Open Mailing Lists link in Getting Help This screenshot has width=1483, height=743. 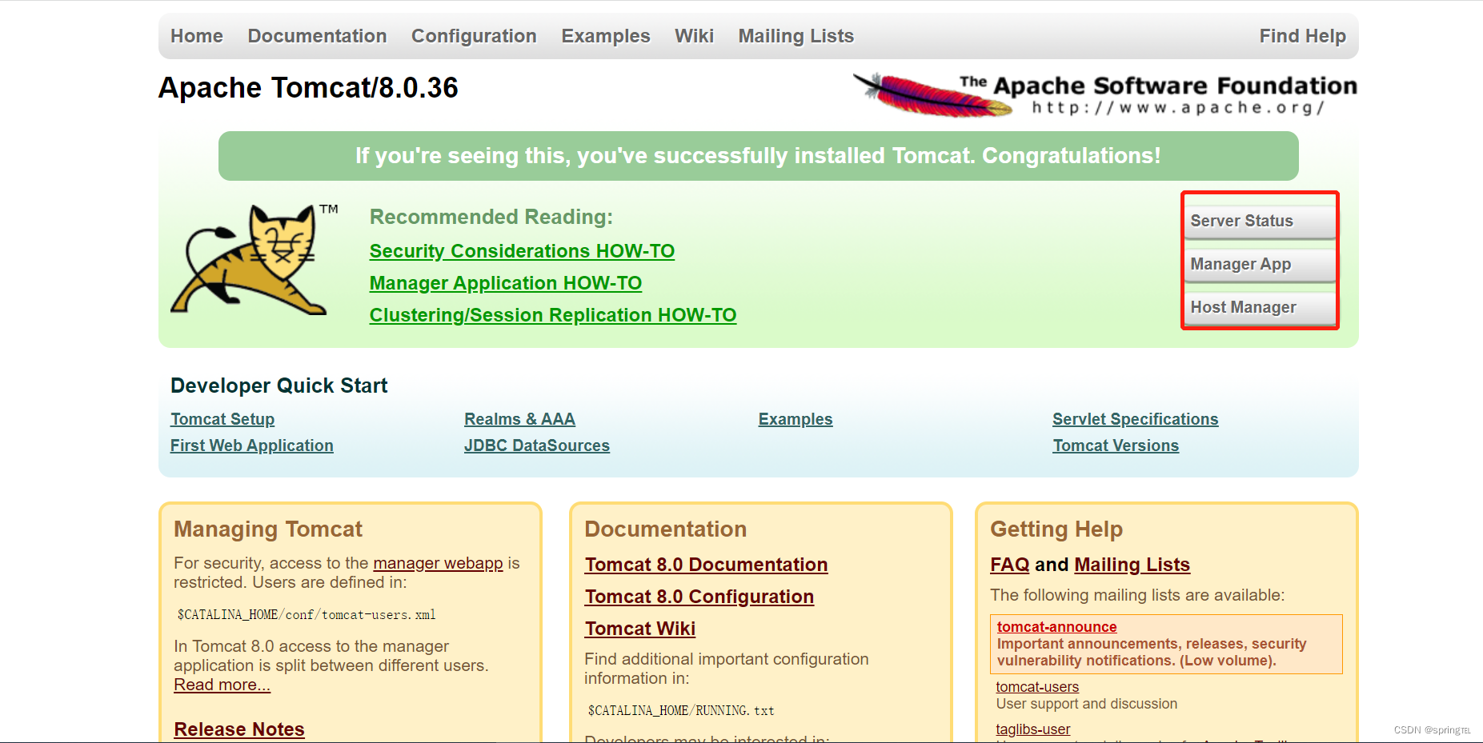point(1132,565)
